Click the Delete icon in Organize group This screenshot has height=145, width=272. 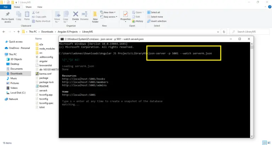coord(75,15)
